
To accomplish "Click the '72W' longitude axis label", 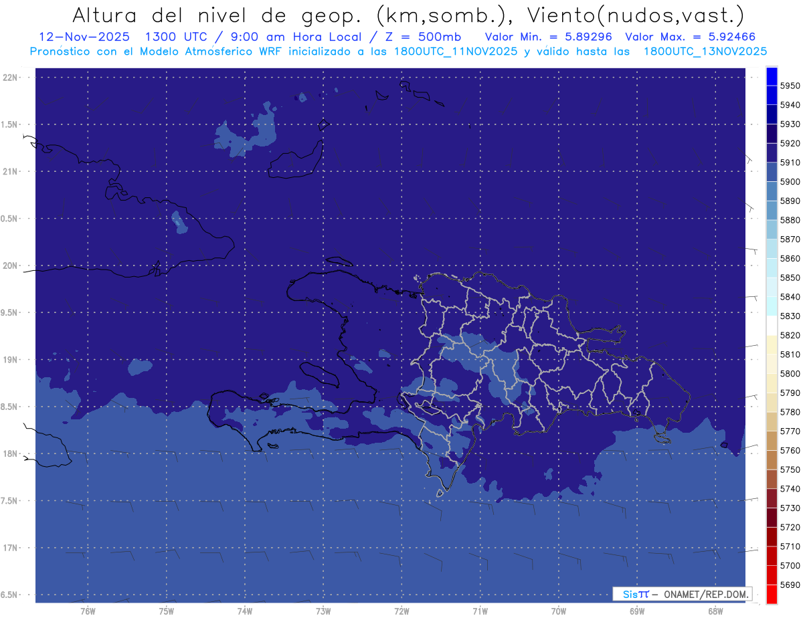I will click(401, 611).
